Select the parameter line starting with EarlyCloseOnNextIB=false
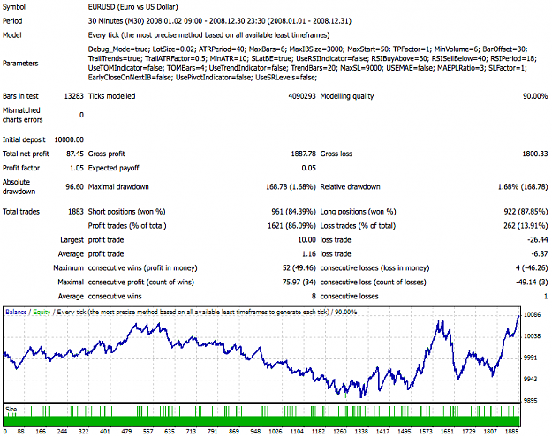Image resolution: width=552 pixels, height=437 pixels. (x=202, y=78)
